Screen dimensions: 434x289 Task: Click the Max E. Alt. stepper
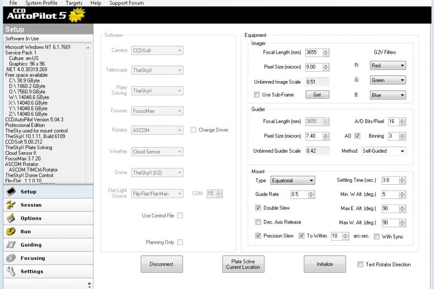pos(402,208)
